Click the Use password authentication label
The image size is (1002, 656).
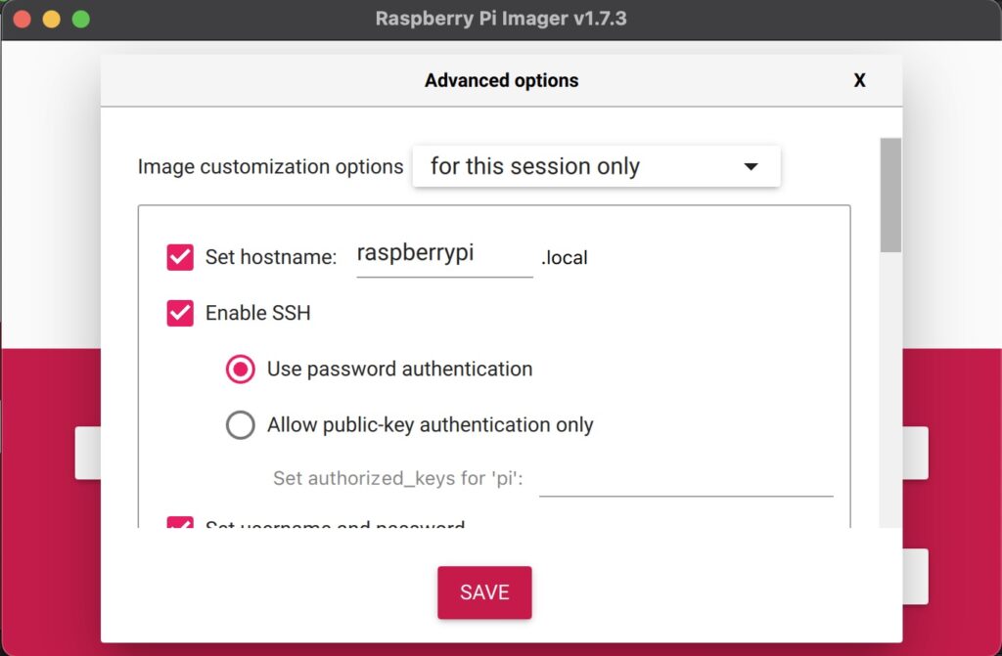point(399,370)
